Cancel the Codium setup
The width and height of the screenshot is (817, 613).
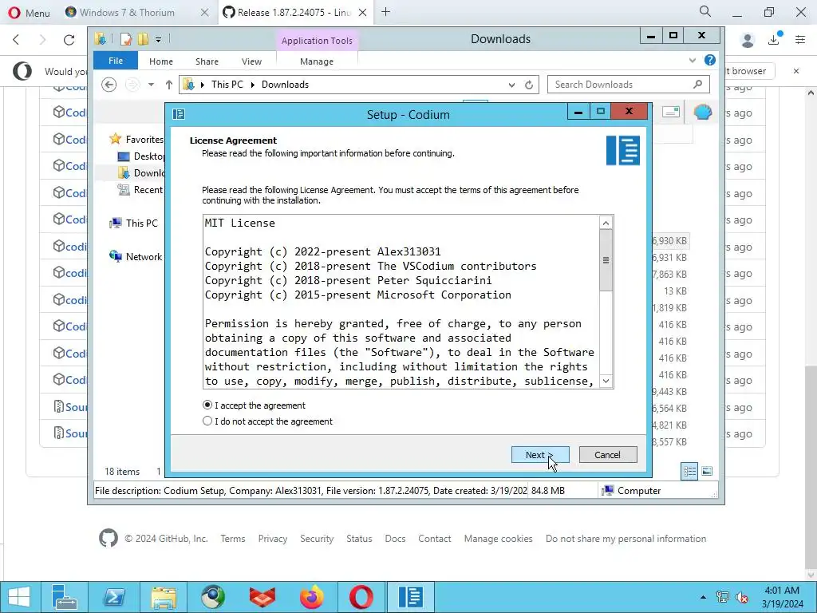tap(607, 454)
